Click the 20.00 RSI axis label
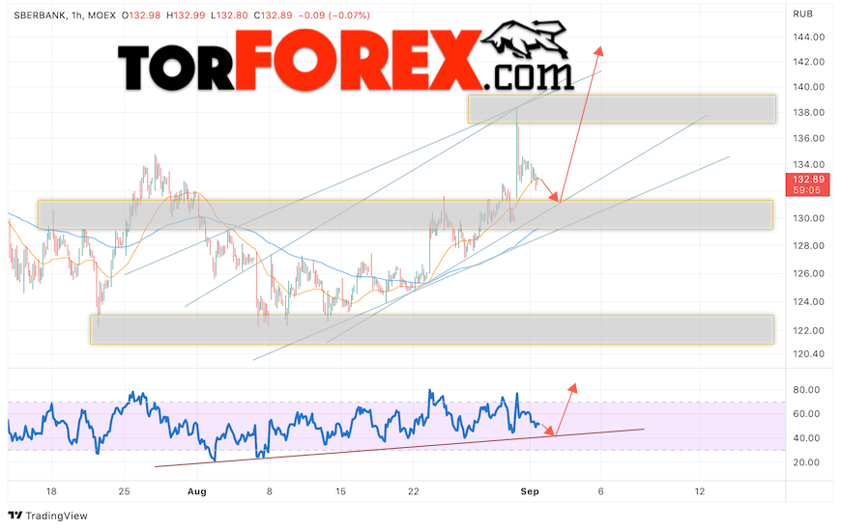The image size is (841, 529). [806, 462]
